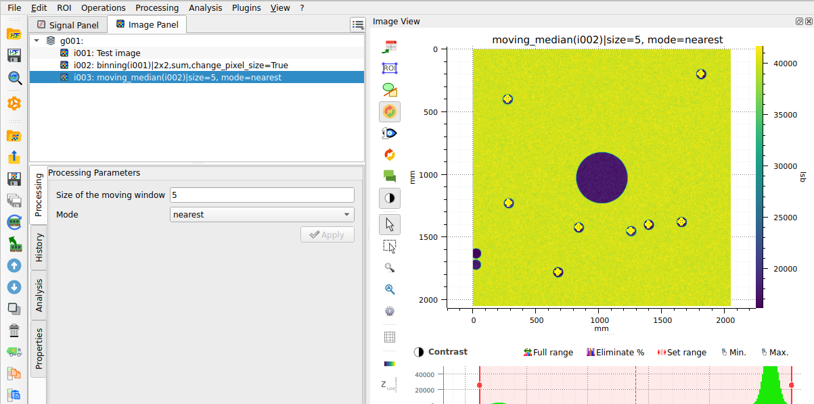Toggle auto-refresh button in plot toolbar
This screenshot has height=404, width=814.
tap(390, 111)
